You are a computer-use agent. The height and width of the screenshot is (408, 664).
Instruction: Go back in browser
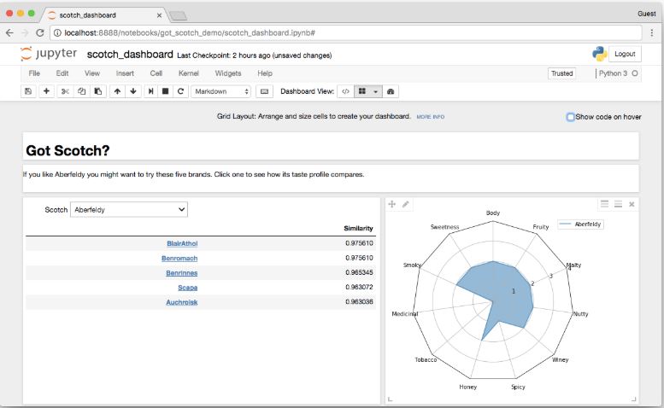coord(9,33)
